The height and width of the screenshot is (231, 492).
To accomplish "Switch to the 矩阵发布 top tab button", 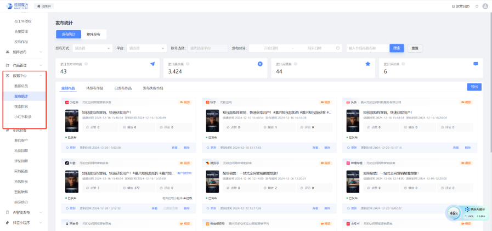I will point(93,34).
